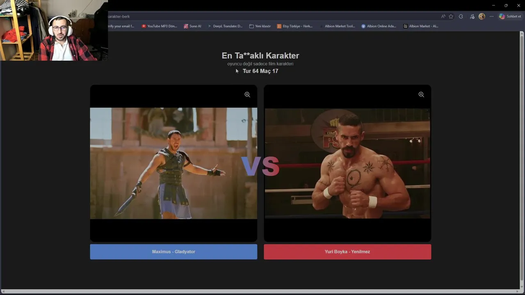Open the Albion Market - Al... bookmark
This screenshot has width=525, height=295.
(421, 26)
